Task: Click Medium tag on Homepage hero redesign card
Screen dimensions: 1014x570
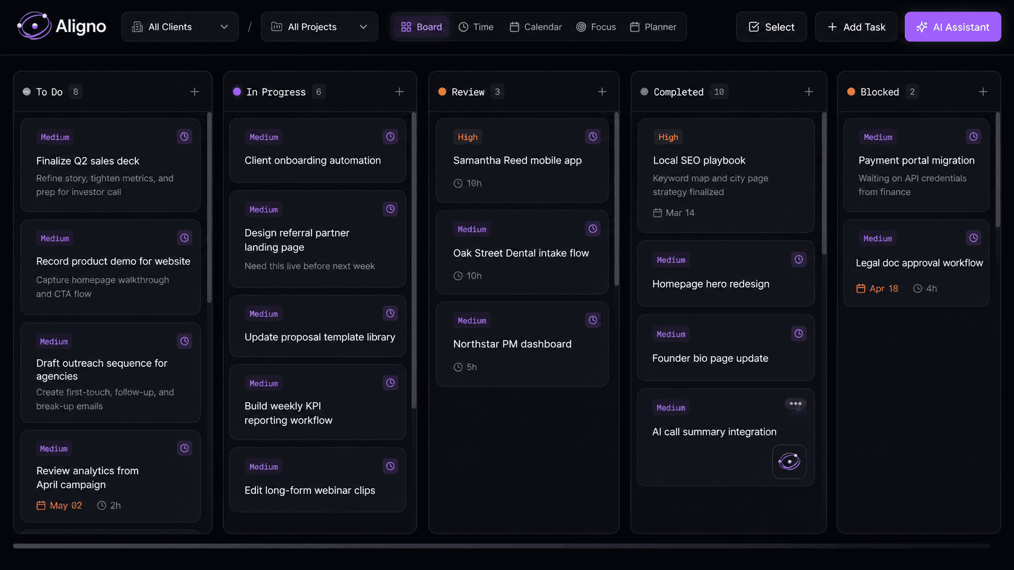Action: (671, 260)
